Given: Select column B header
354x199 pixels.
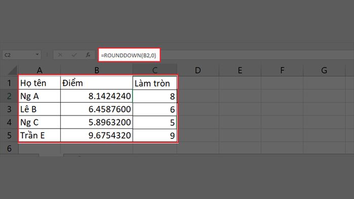Looking at the screenshot, I should (97, 70).
